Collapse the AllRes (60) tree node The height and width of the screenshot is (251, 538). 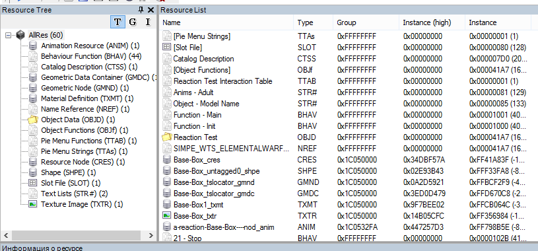tap(9, 35)
